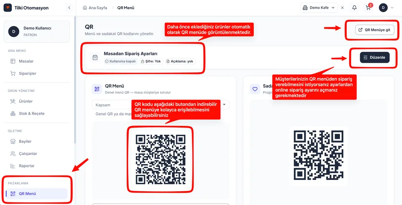This screenshot has width=402, height=205.
Task: Click the Siparişler cart icon
Action: click(x=13, y=74)
